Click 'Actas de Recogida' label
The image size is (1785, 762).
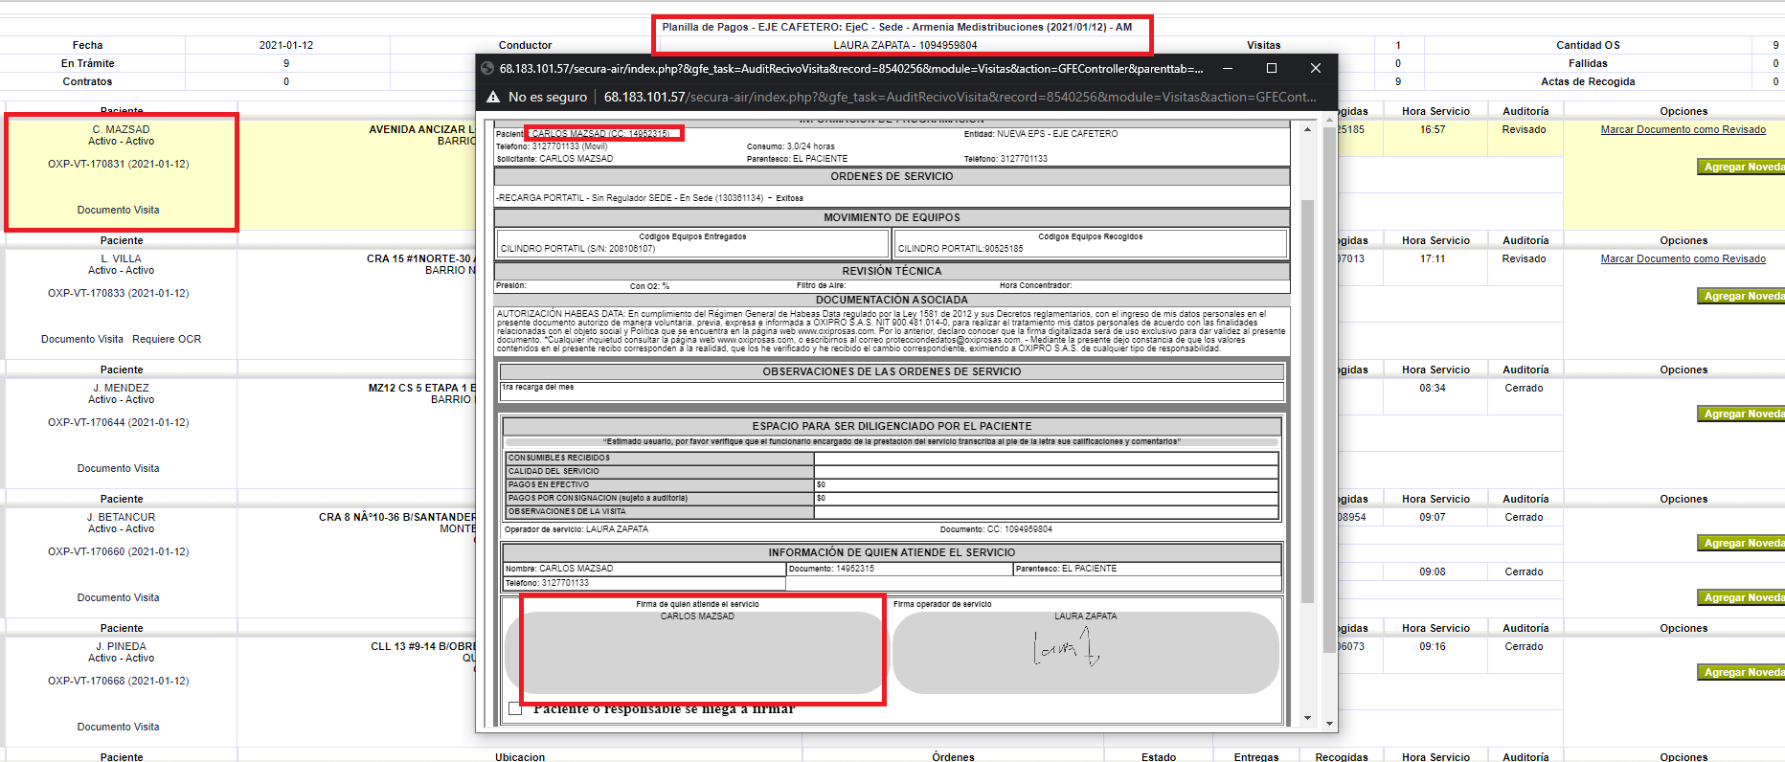1588,81
